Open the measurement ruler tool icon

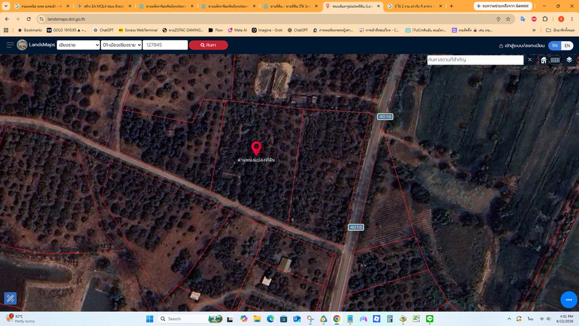click(x=555, y=60)
